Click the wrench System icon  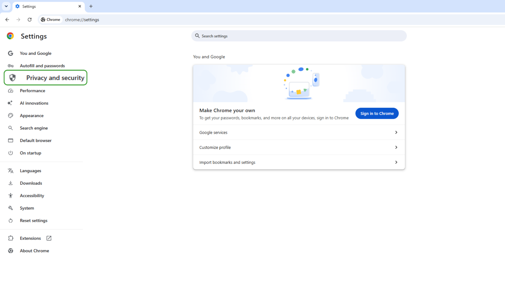(x=11, y=208)
